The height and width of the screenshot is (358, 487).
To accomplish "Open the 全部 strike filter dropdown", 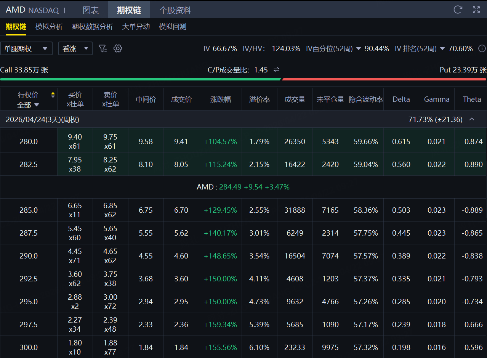I will click(x=28, y=104).
